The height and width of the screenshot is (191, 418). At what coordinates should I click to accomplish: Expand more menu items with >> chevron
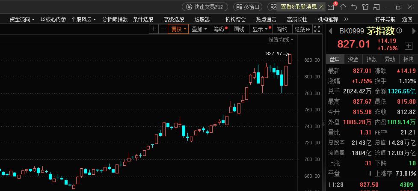[x=346, y=19]
